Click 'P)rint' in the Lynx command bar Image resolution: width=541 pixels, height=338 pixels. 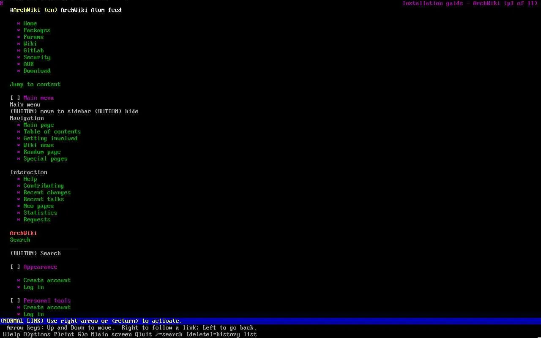point(64,334)
